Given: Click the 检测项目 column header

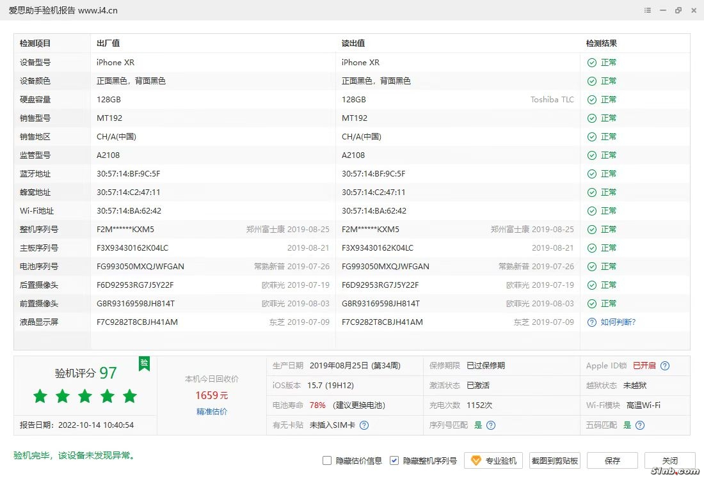Looking at the screenshot, I should coord(35,43).
